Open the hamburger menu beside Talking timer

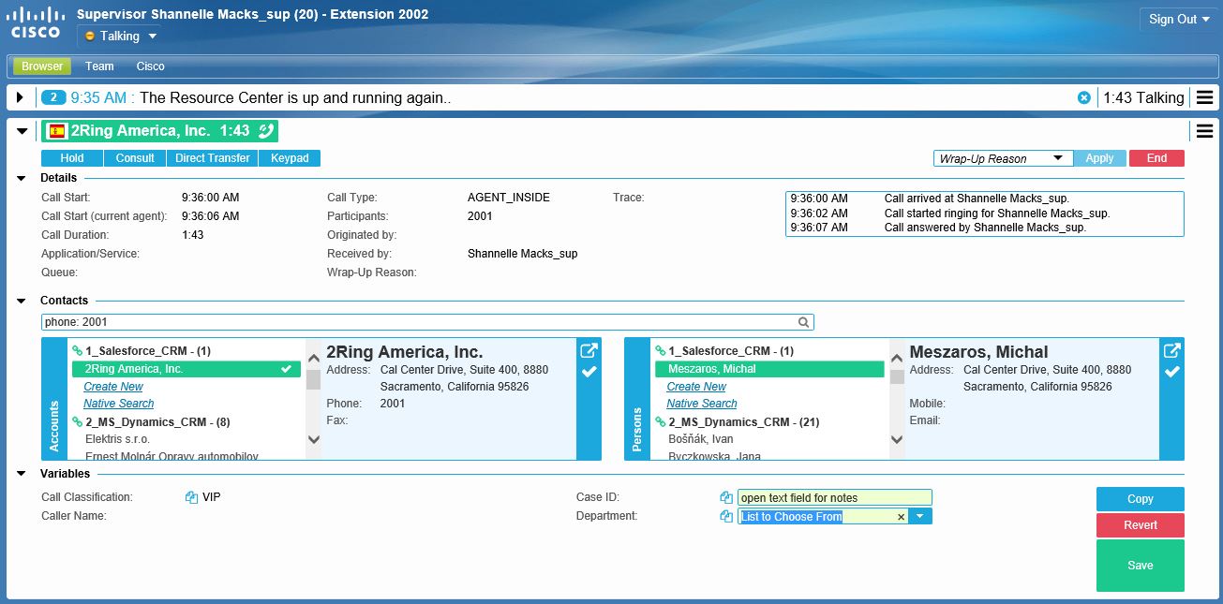click(1204, 97)
